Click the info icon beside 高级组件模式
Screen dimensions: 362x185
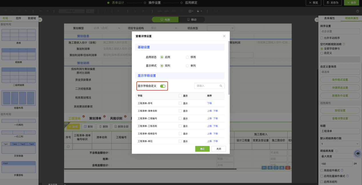(341, 170)
